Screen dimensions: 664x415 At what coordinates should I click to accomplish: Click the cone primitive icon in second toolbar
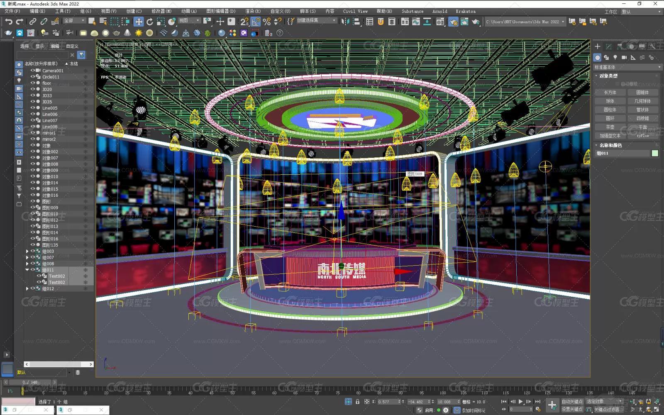point(127,33)
